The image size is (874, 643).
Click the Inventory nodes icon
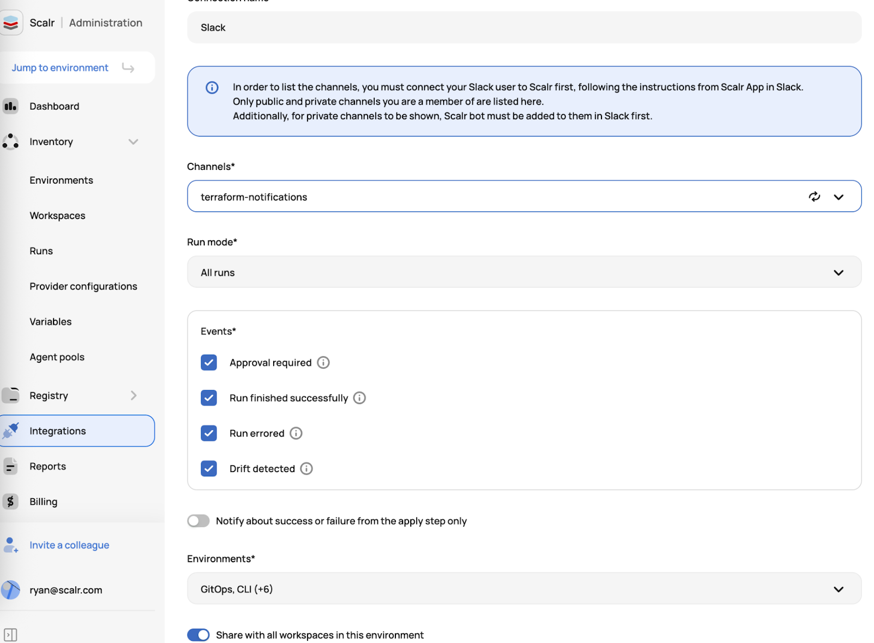(x=10, y=141)
